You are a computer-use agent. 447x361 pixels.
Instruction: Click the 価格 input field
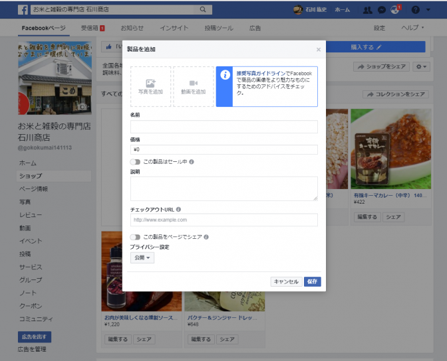(224, 149)
